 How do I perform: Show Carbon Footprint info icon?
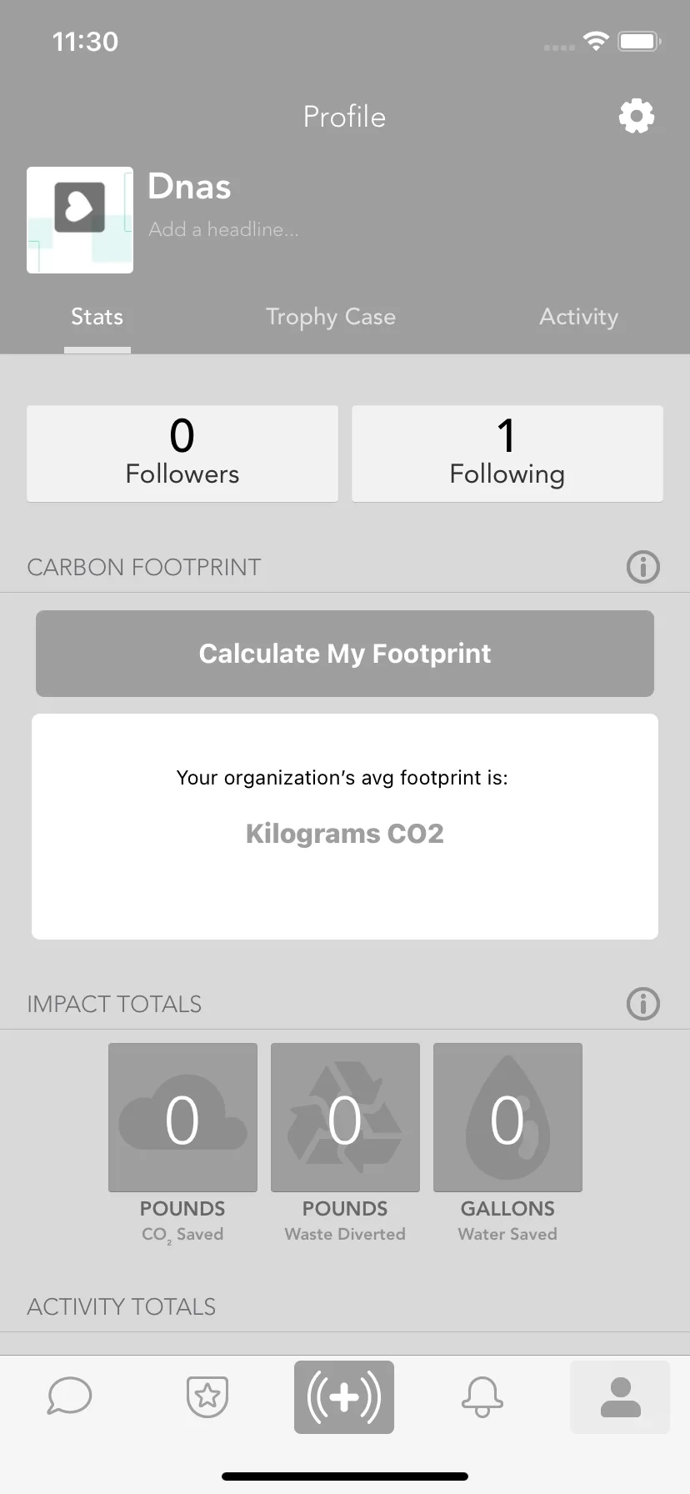point(643,567)
